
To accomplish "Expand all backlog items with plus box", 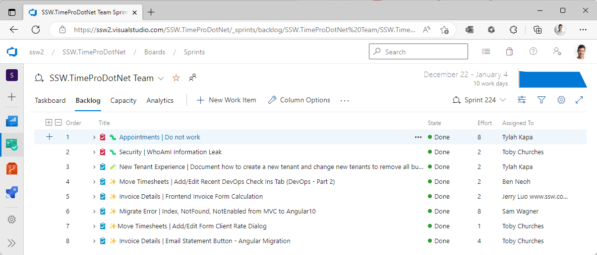I will 49,123.
